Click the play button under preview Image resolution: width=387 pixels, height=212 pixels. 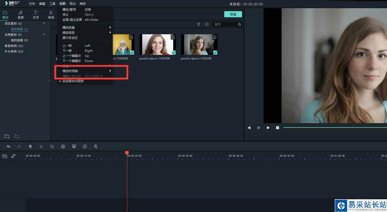coord(268,128)
